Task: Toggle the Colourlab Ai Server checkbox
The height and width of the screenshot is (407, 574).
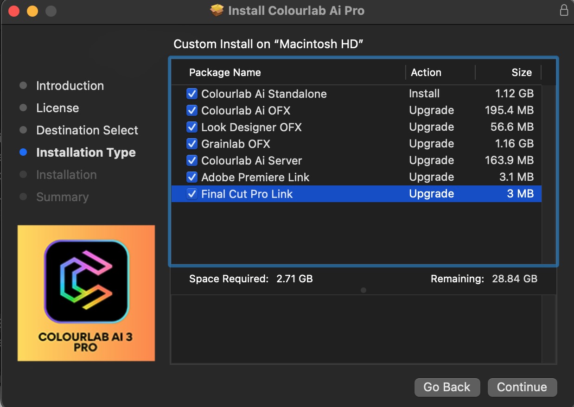Action: 192,160
